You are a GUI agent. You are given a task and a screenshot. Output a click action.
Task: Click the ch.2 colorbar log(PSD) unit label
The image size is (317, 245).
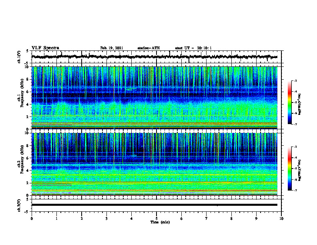click(x=300, y=170)
